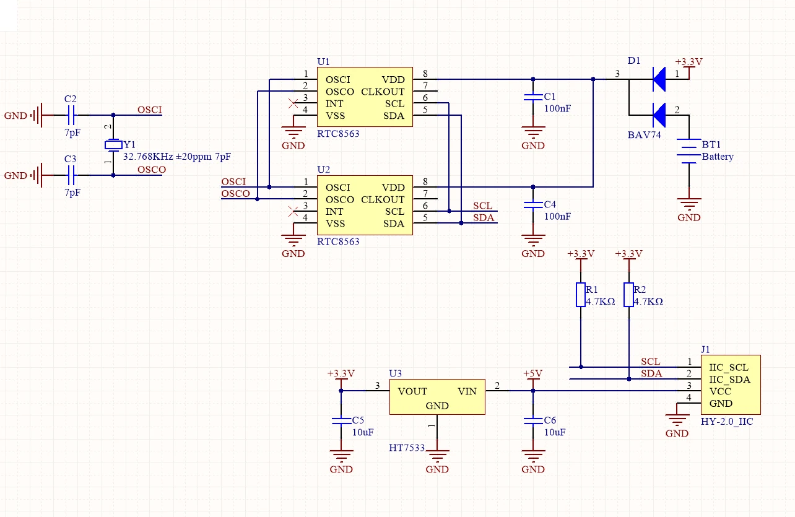Image resolution: width=795 pixels, height=517 pixels.
Task: Click the RTC8563 label under U2
Action: tap(338, 241)
